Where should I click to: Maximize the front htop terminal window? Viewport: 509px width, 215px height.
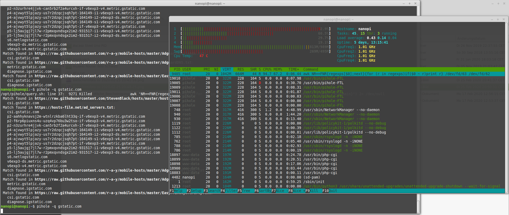(498, 19)
